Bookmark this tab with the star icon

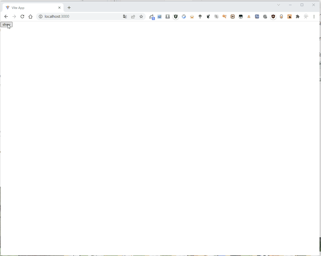[141, 16]
